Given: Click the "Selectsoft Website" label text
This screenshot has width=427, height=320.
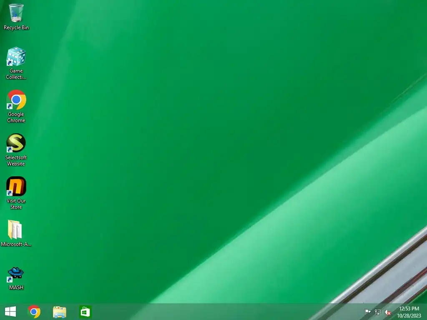Looking at the screenshot, I should point(16,160).
